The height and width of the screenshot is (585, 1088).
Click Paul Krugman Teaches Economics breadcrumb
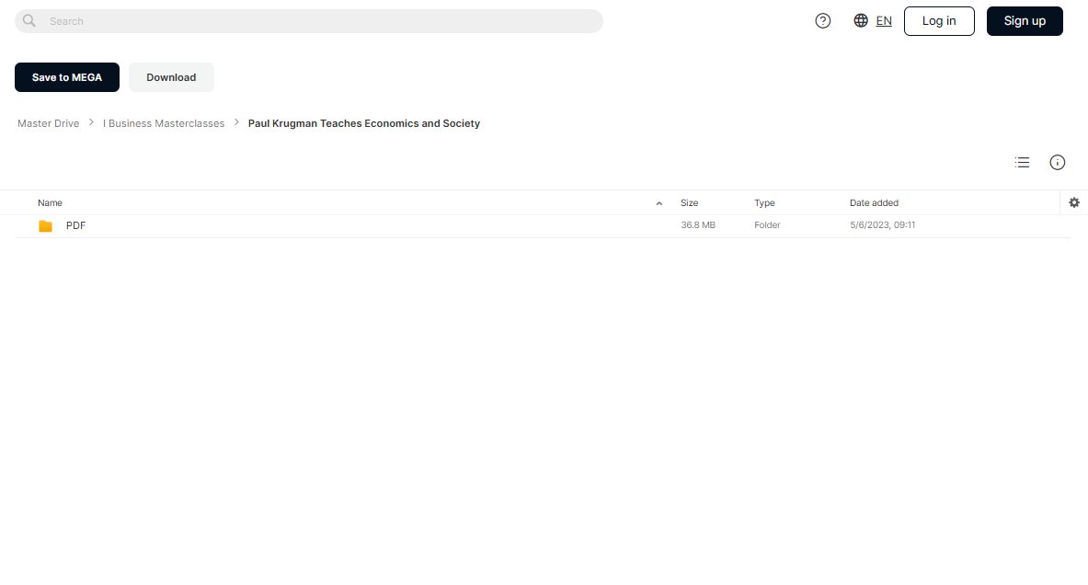(364, 123)
